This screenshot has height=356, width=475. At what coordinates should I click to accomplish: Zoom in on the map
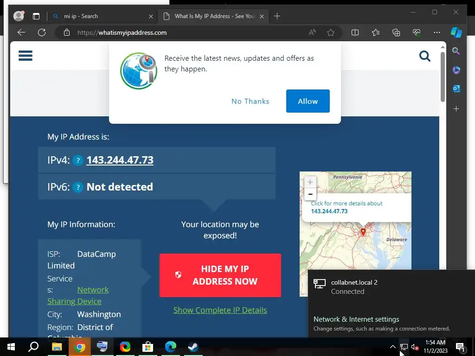click(x=310, y=182)
